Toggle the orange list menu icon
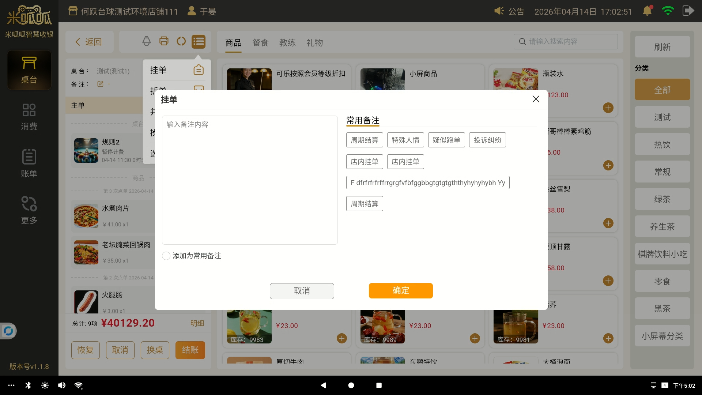The height and width of the screenshot is (395, 702). [x=199, y=42]
